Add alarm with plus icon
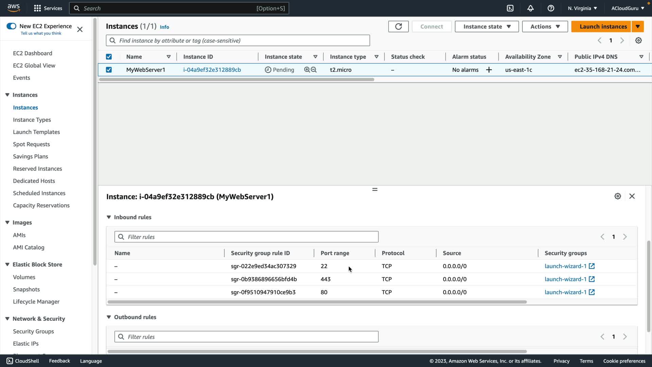This screenshot has width=652, height=367. (489, 70)
